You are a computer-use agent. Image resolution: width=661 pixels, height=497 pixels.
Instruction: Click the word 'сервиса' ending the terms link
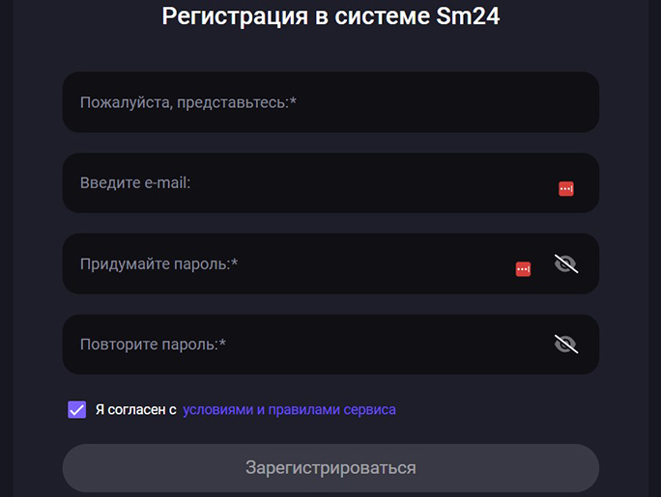coord(370,409)
